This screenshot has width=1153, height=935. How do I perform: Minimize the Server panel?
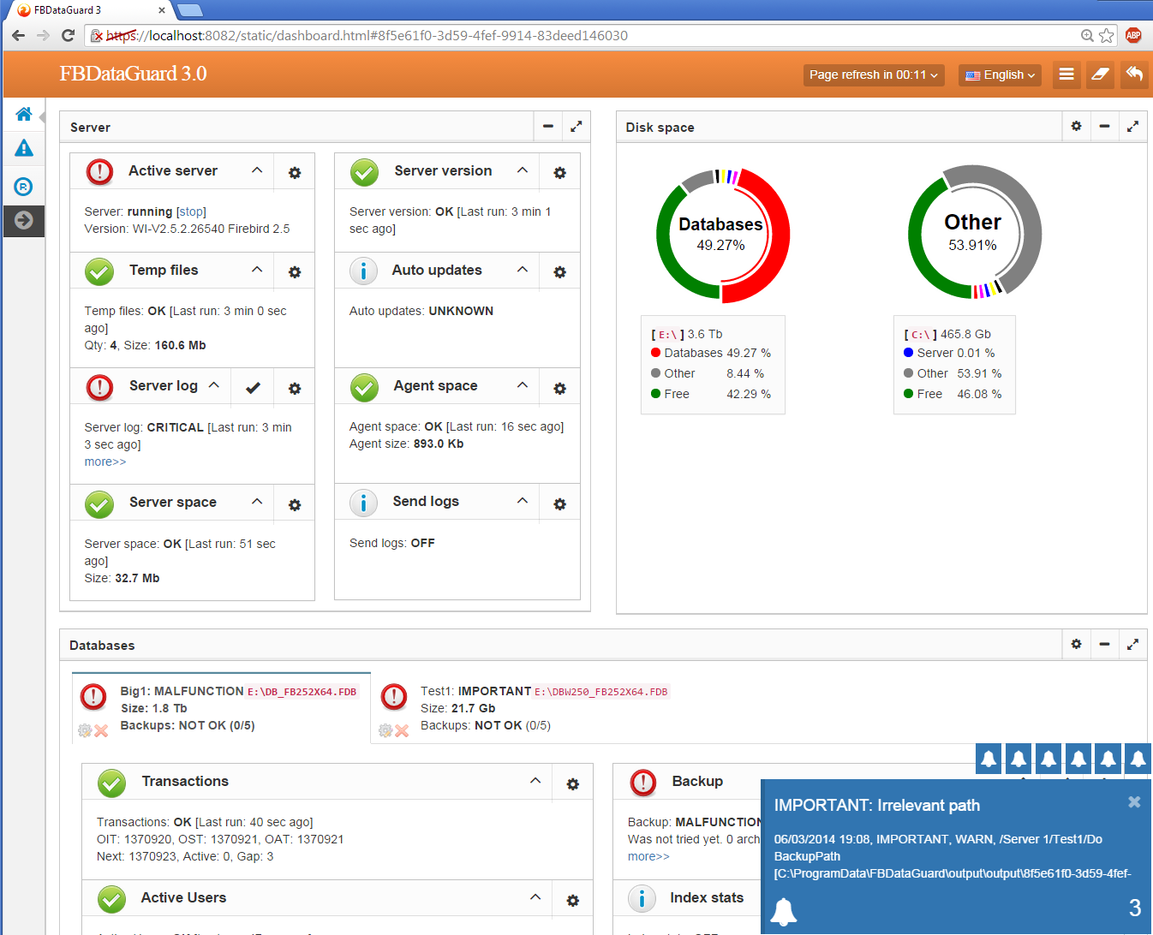tap(548, 126)
